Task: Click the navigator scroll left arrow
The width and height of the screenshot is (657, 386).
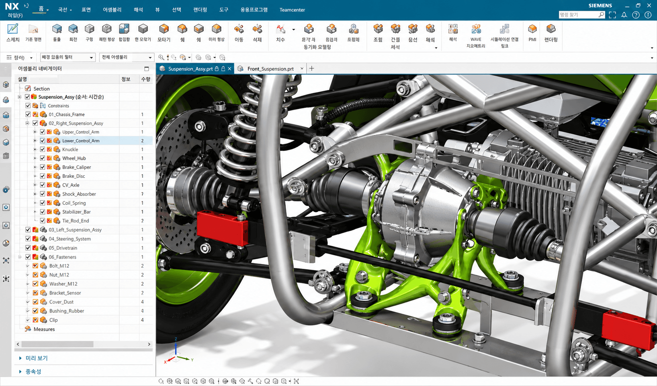Action: [18, 344]
